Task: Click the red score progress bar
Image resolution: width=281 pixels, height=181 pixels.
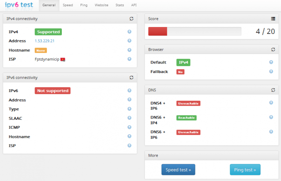Action: (x=158, y=31)
